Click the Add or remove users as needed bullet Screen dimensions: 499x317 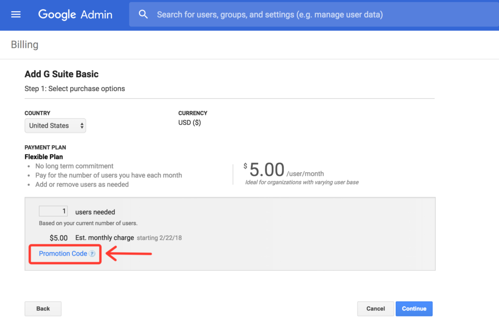click(x=82, y=184)
